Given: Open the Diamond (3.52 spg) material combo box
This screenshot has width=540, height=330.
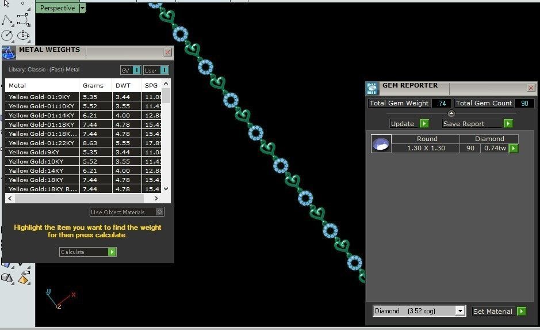Looking at the screenshot, I should [x=419, y=311].
